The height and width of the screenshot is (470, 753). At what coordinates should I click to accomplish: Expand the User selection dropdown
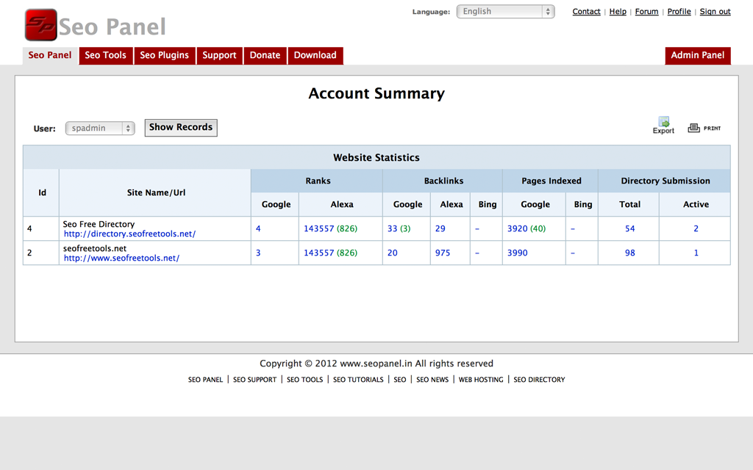(100, 128)
